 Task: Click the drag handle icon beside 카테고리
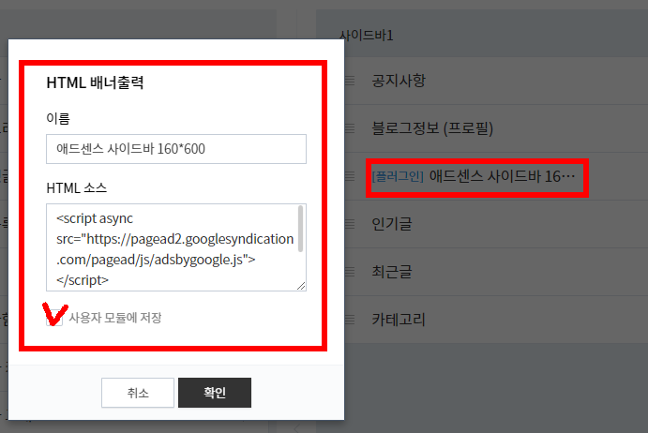350,320
